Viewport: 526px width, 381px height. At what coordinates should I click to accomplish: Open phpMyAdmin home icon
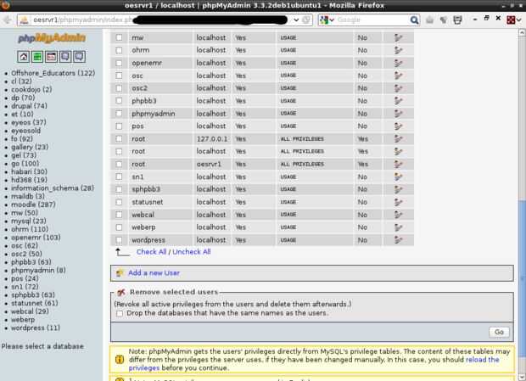coord(24,57)
